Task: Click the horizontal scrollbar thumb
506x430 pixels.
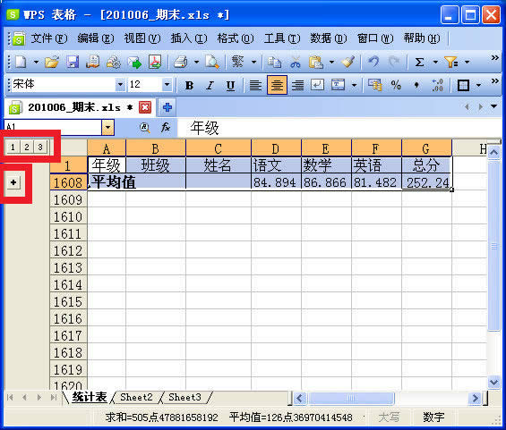Action: point(351,399)
